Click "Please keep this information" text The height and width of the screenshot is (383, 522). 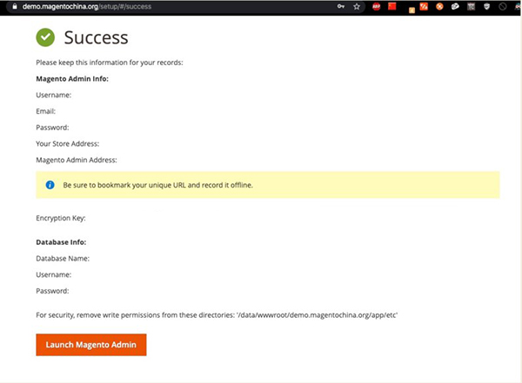(110, 63)
